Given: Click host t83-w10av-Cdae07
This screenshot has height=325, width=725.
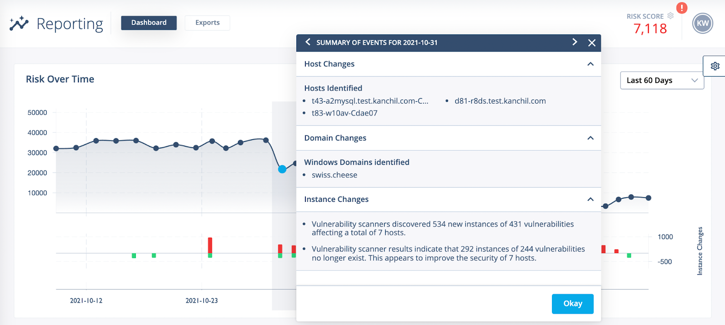Looking at the screenshot, I should [x=344, y=113].
